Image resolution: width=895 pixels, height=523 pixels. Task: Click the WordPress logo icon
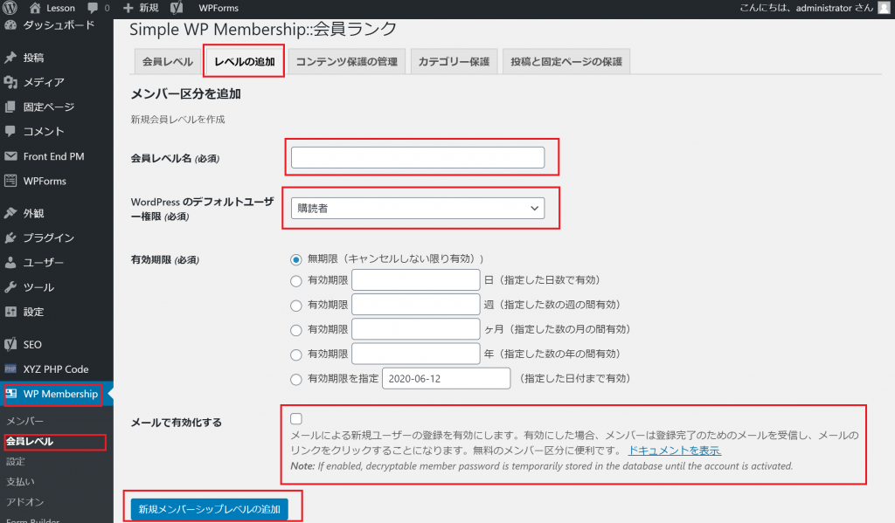point(10,8)
